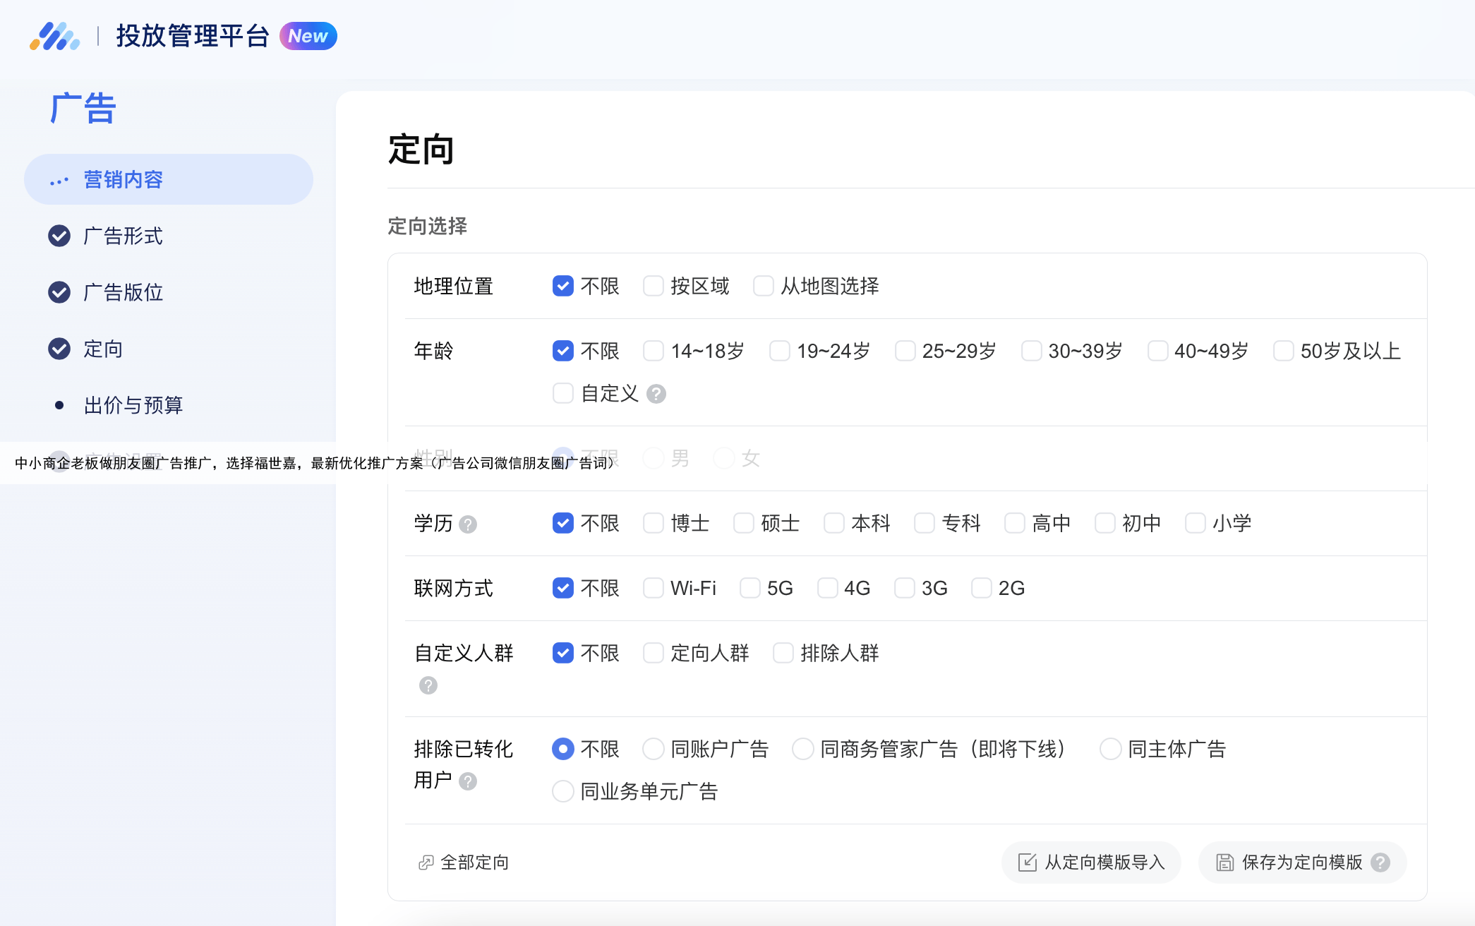Image resolution: width=1475 pixels, height=926 pixels.
Task: Click the help icon beside 学历
Action: tap(468, 524)
